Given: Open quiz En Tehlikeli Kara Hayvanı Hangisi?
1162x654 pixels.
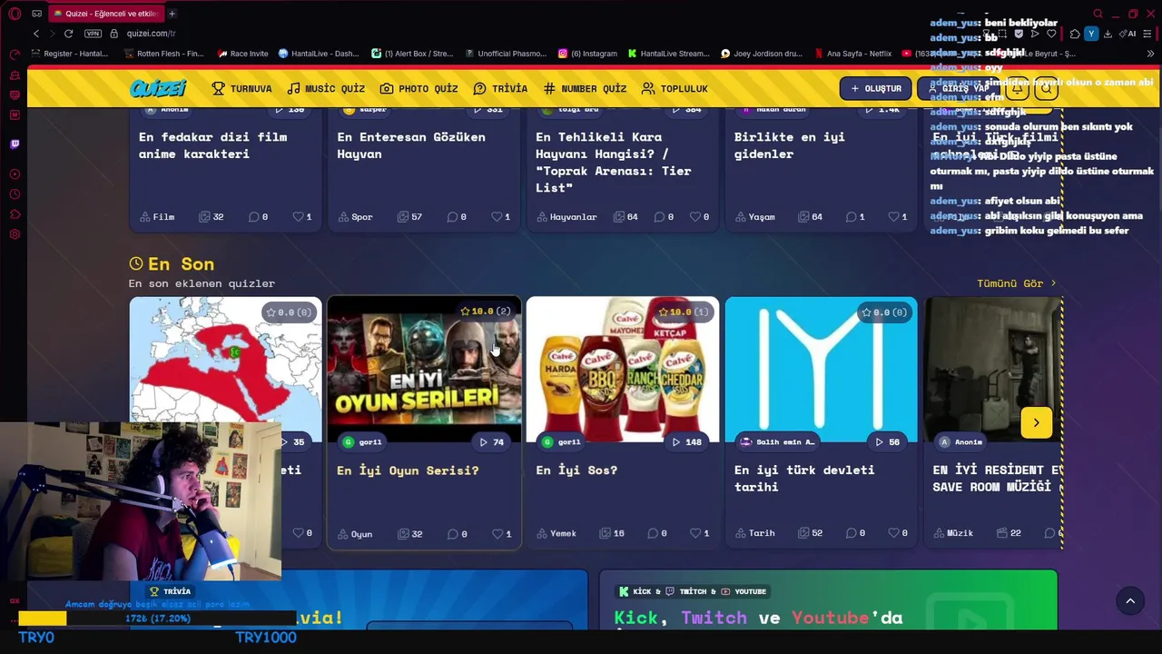Looking at the screenshot, I should [614, 162].
